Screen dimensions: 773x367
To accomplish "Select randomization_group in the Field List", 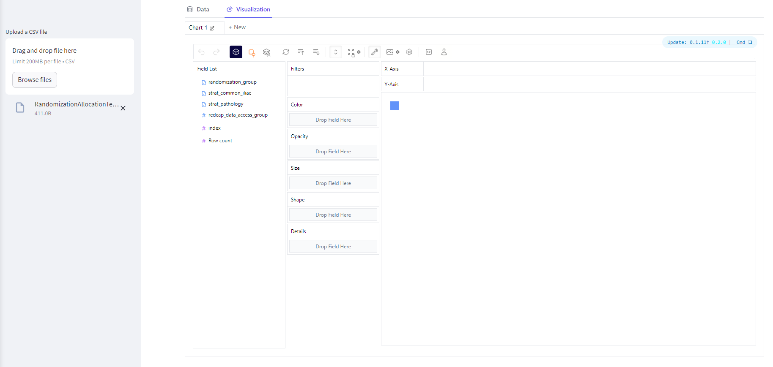I will [232, 82].
